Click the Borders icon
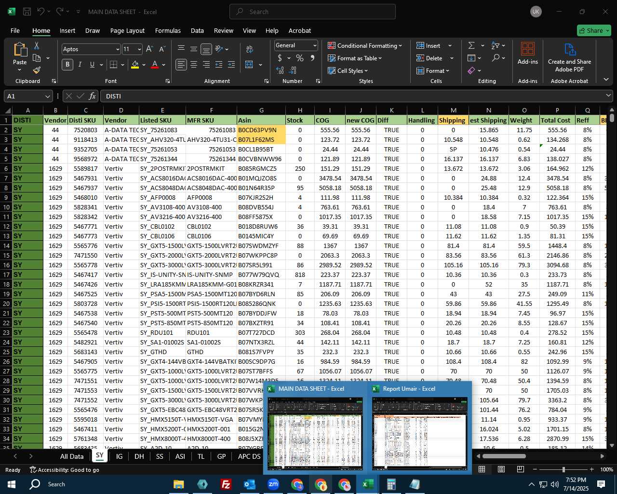Viewport: 617px width, 494px height. point(114,65)
